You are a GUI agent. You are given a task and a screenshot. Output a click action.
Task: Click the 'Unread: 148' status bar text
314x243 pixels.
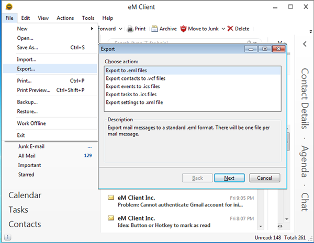[268, 238]
